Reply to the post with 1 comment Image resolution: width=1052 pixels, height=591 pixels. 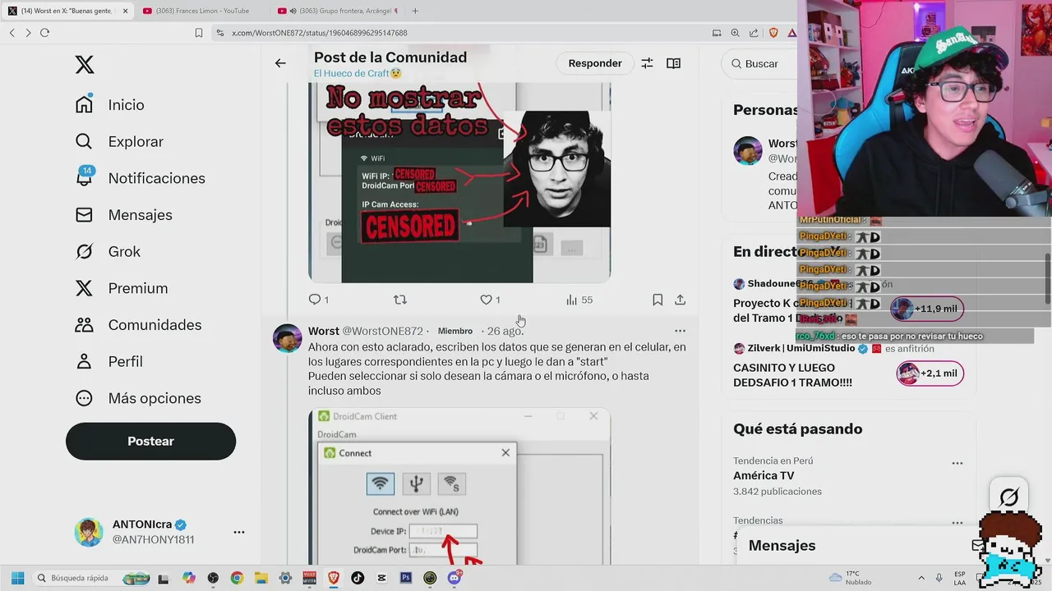318,300
